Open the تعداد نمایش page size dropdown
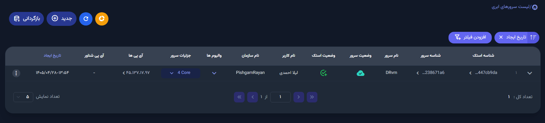 23,97
